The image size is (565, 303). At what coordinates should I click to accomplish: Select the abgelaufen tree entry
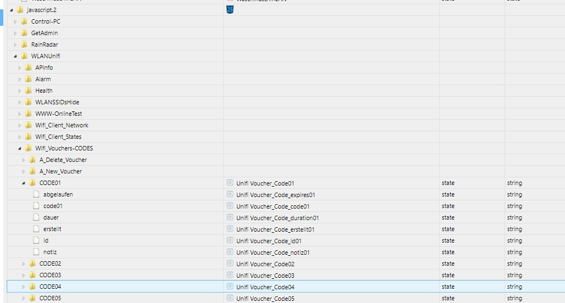(x=58, y=194)
